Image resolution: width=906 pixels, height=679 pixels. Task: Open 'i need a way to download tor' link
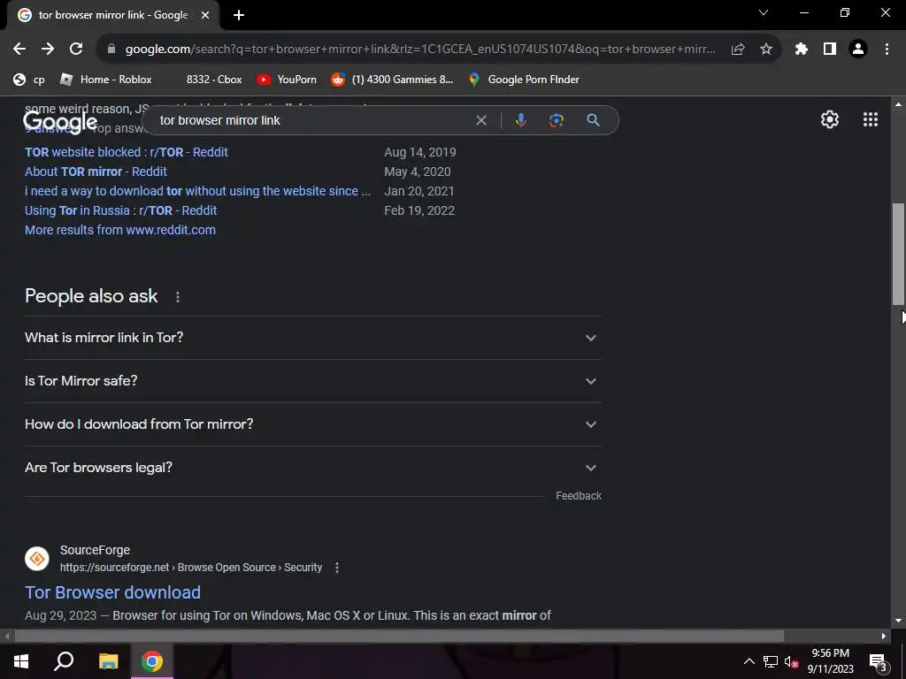pyautogui.click(x=197, y=191)
